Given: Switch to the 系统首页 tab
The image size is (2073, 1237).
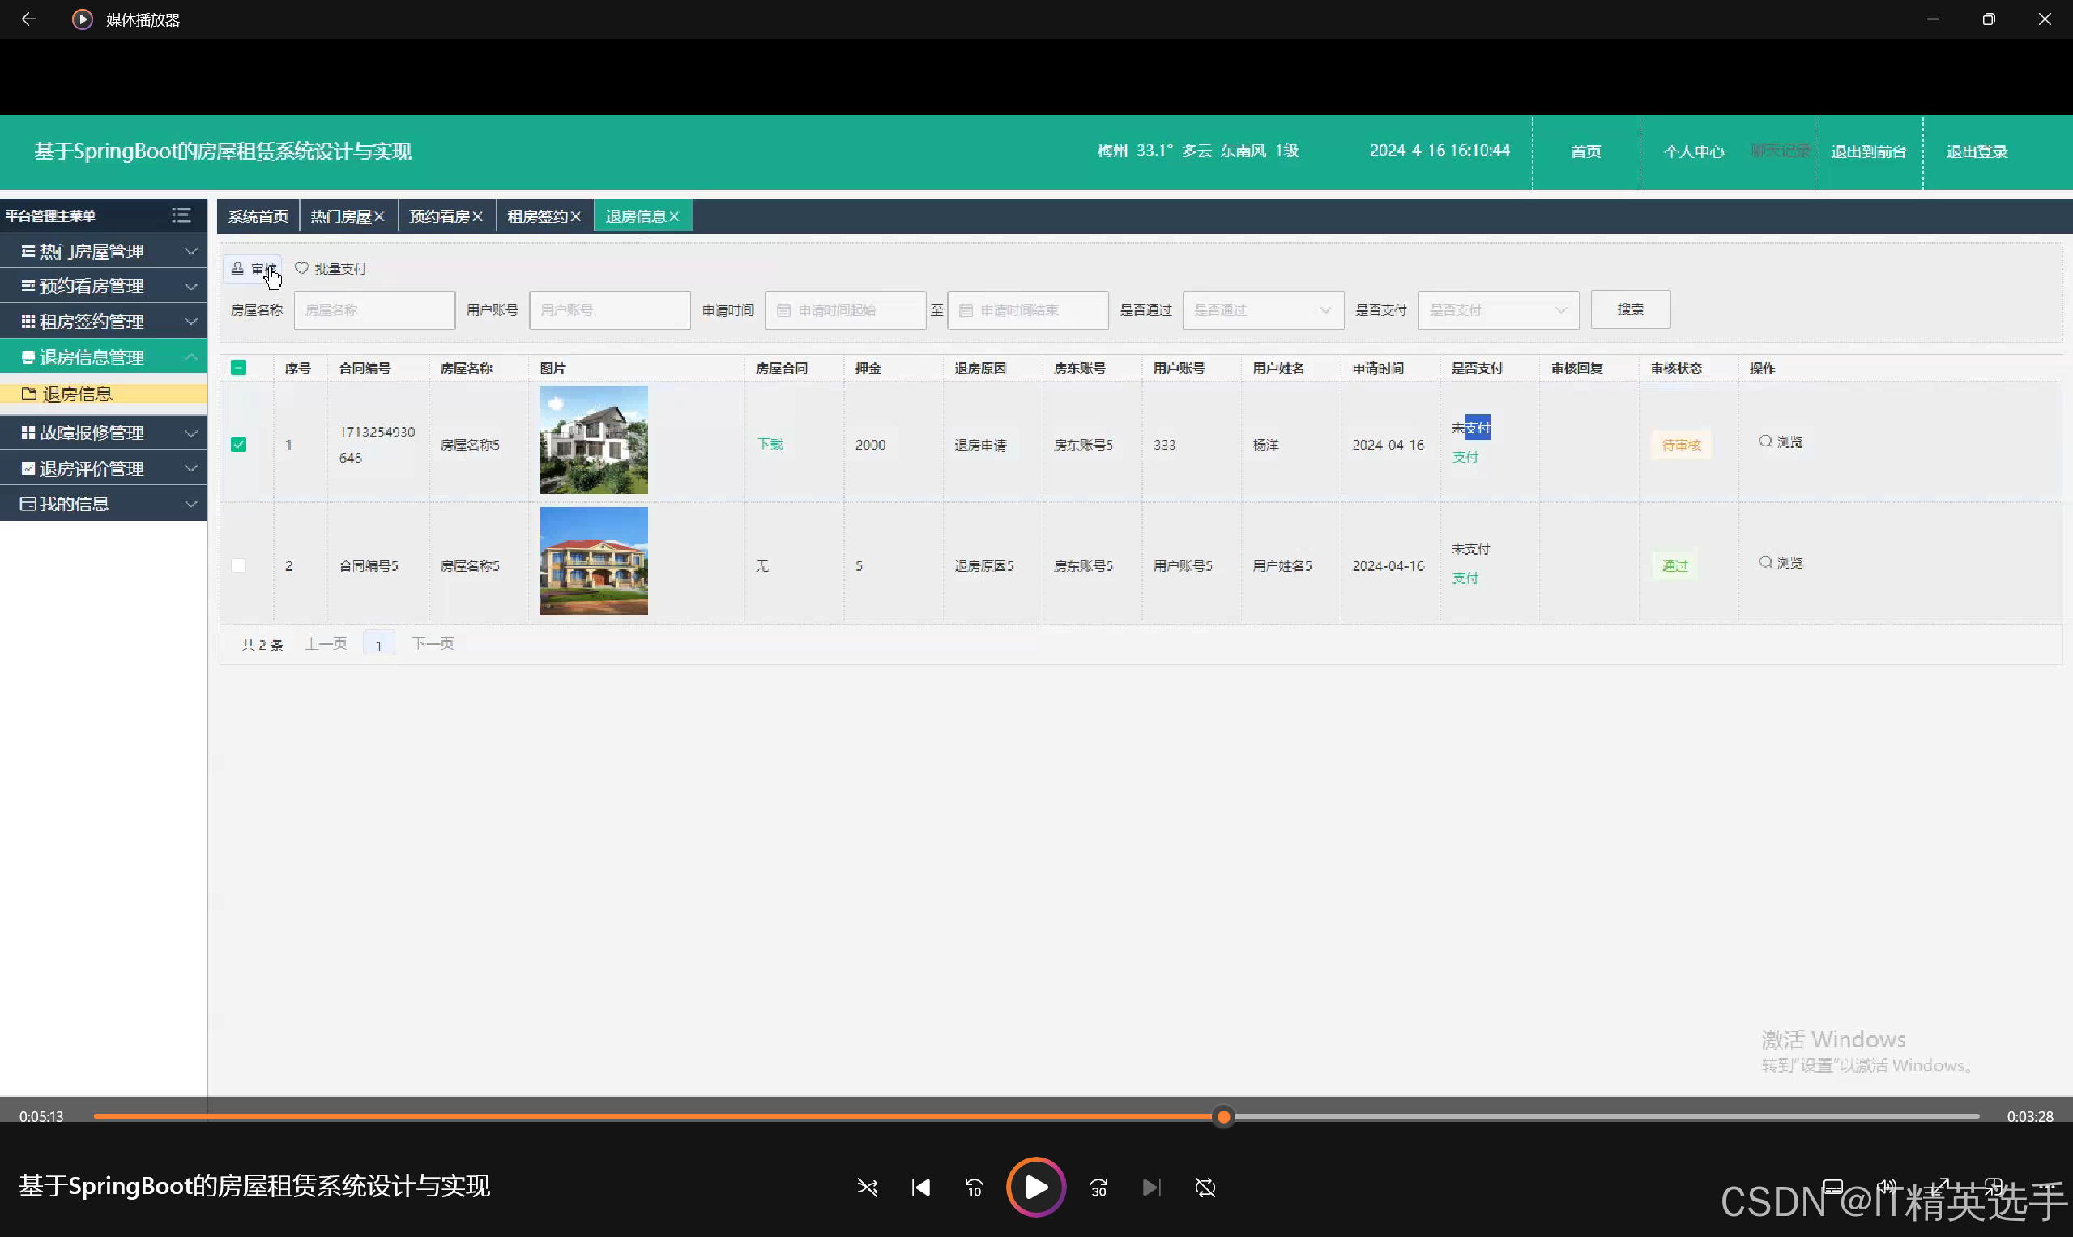Looking at the screenshot, I should click(x=258, y=216).
